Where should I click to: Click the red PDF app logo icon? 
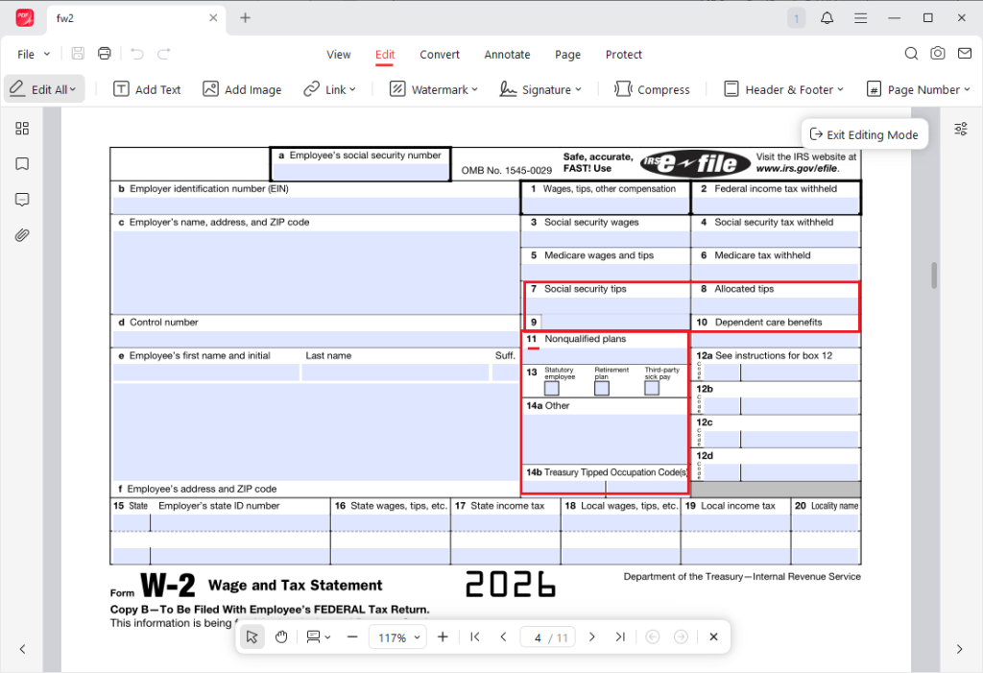[x=24, y=17]
